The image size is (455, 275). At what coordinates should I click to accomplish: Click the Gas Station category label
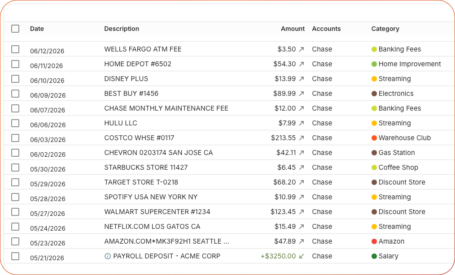coord(397,153)
